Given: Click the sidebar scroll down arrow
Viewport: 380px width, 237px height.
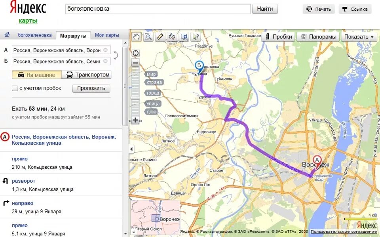Looking at the screenshot, I should coord(125,234).
